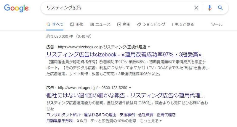The image size is (237, 127).
Task: Open the 支援事例 sitelink
Action: coord(127,115)
